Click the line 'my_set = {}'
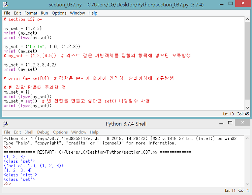Screen dimensions: 252x195 tap(17, 92)
